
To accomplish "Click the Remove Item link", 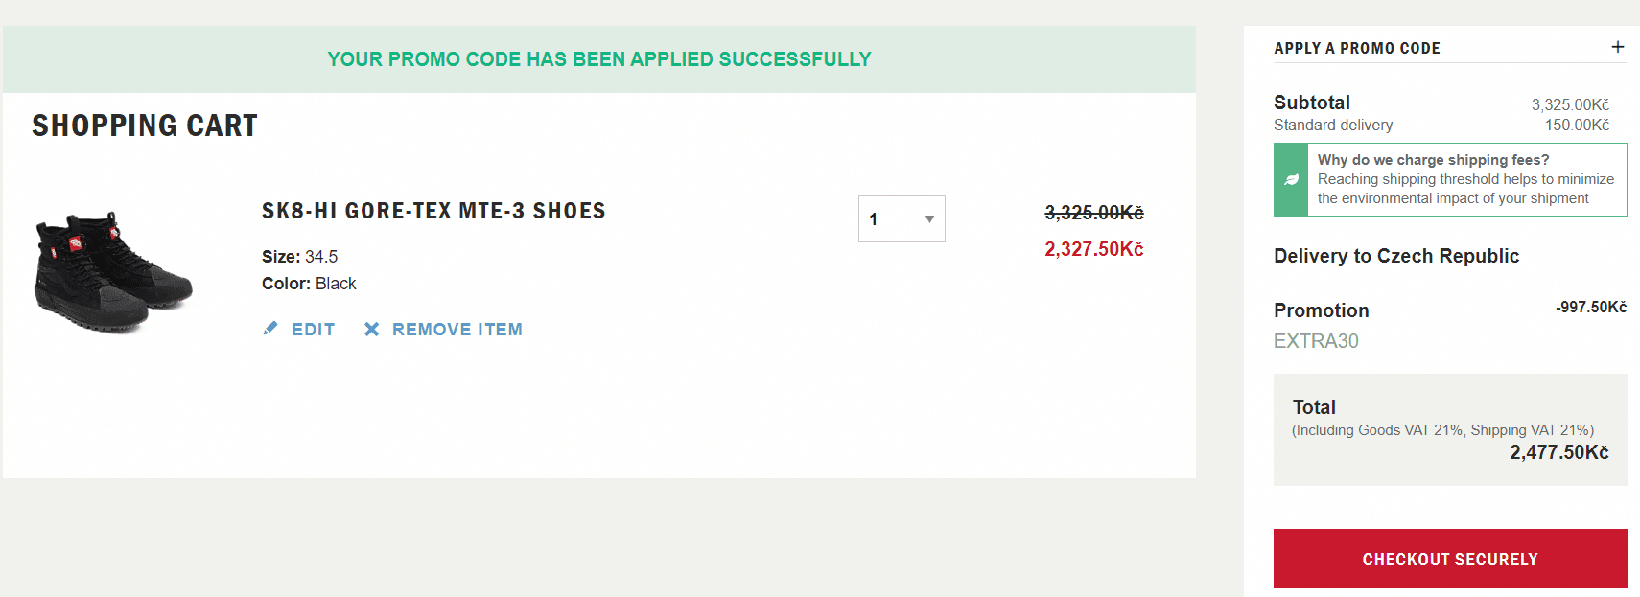I will coord(457,329).
